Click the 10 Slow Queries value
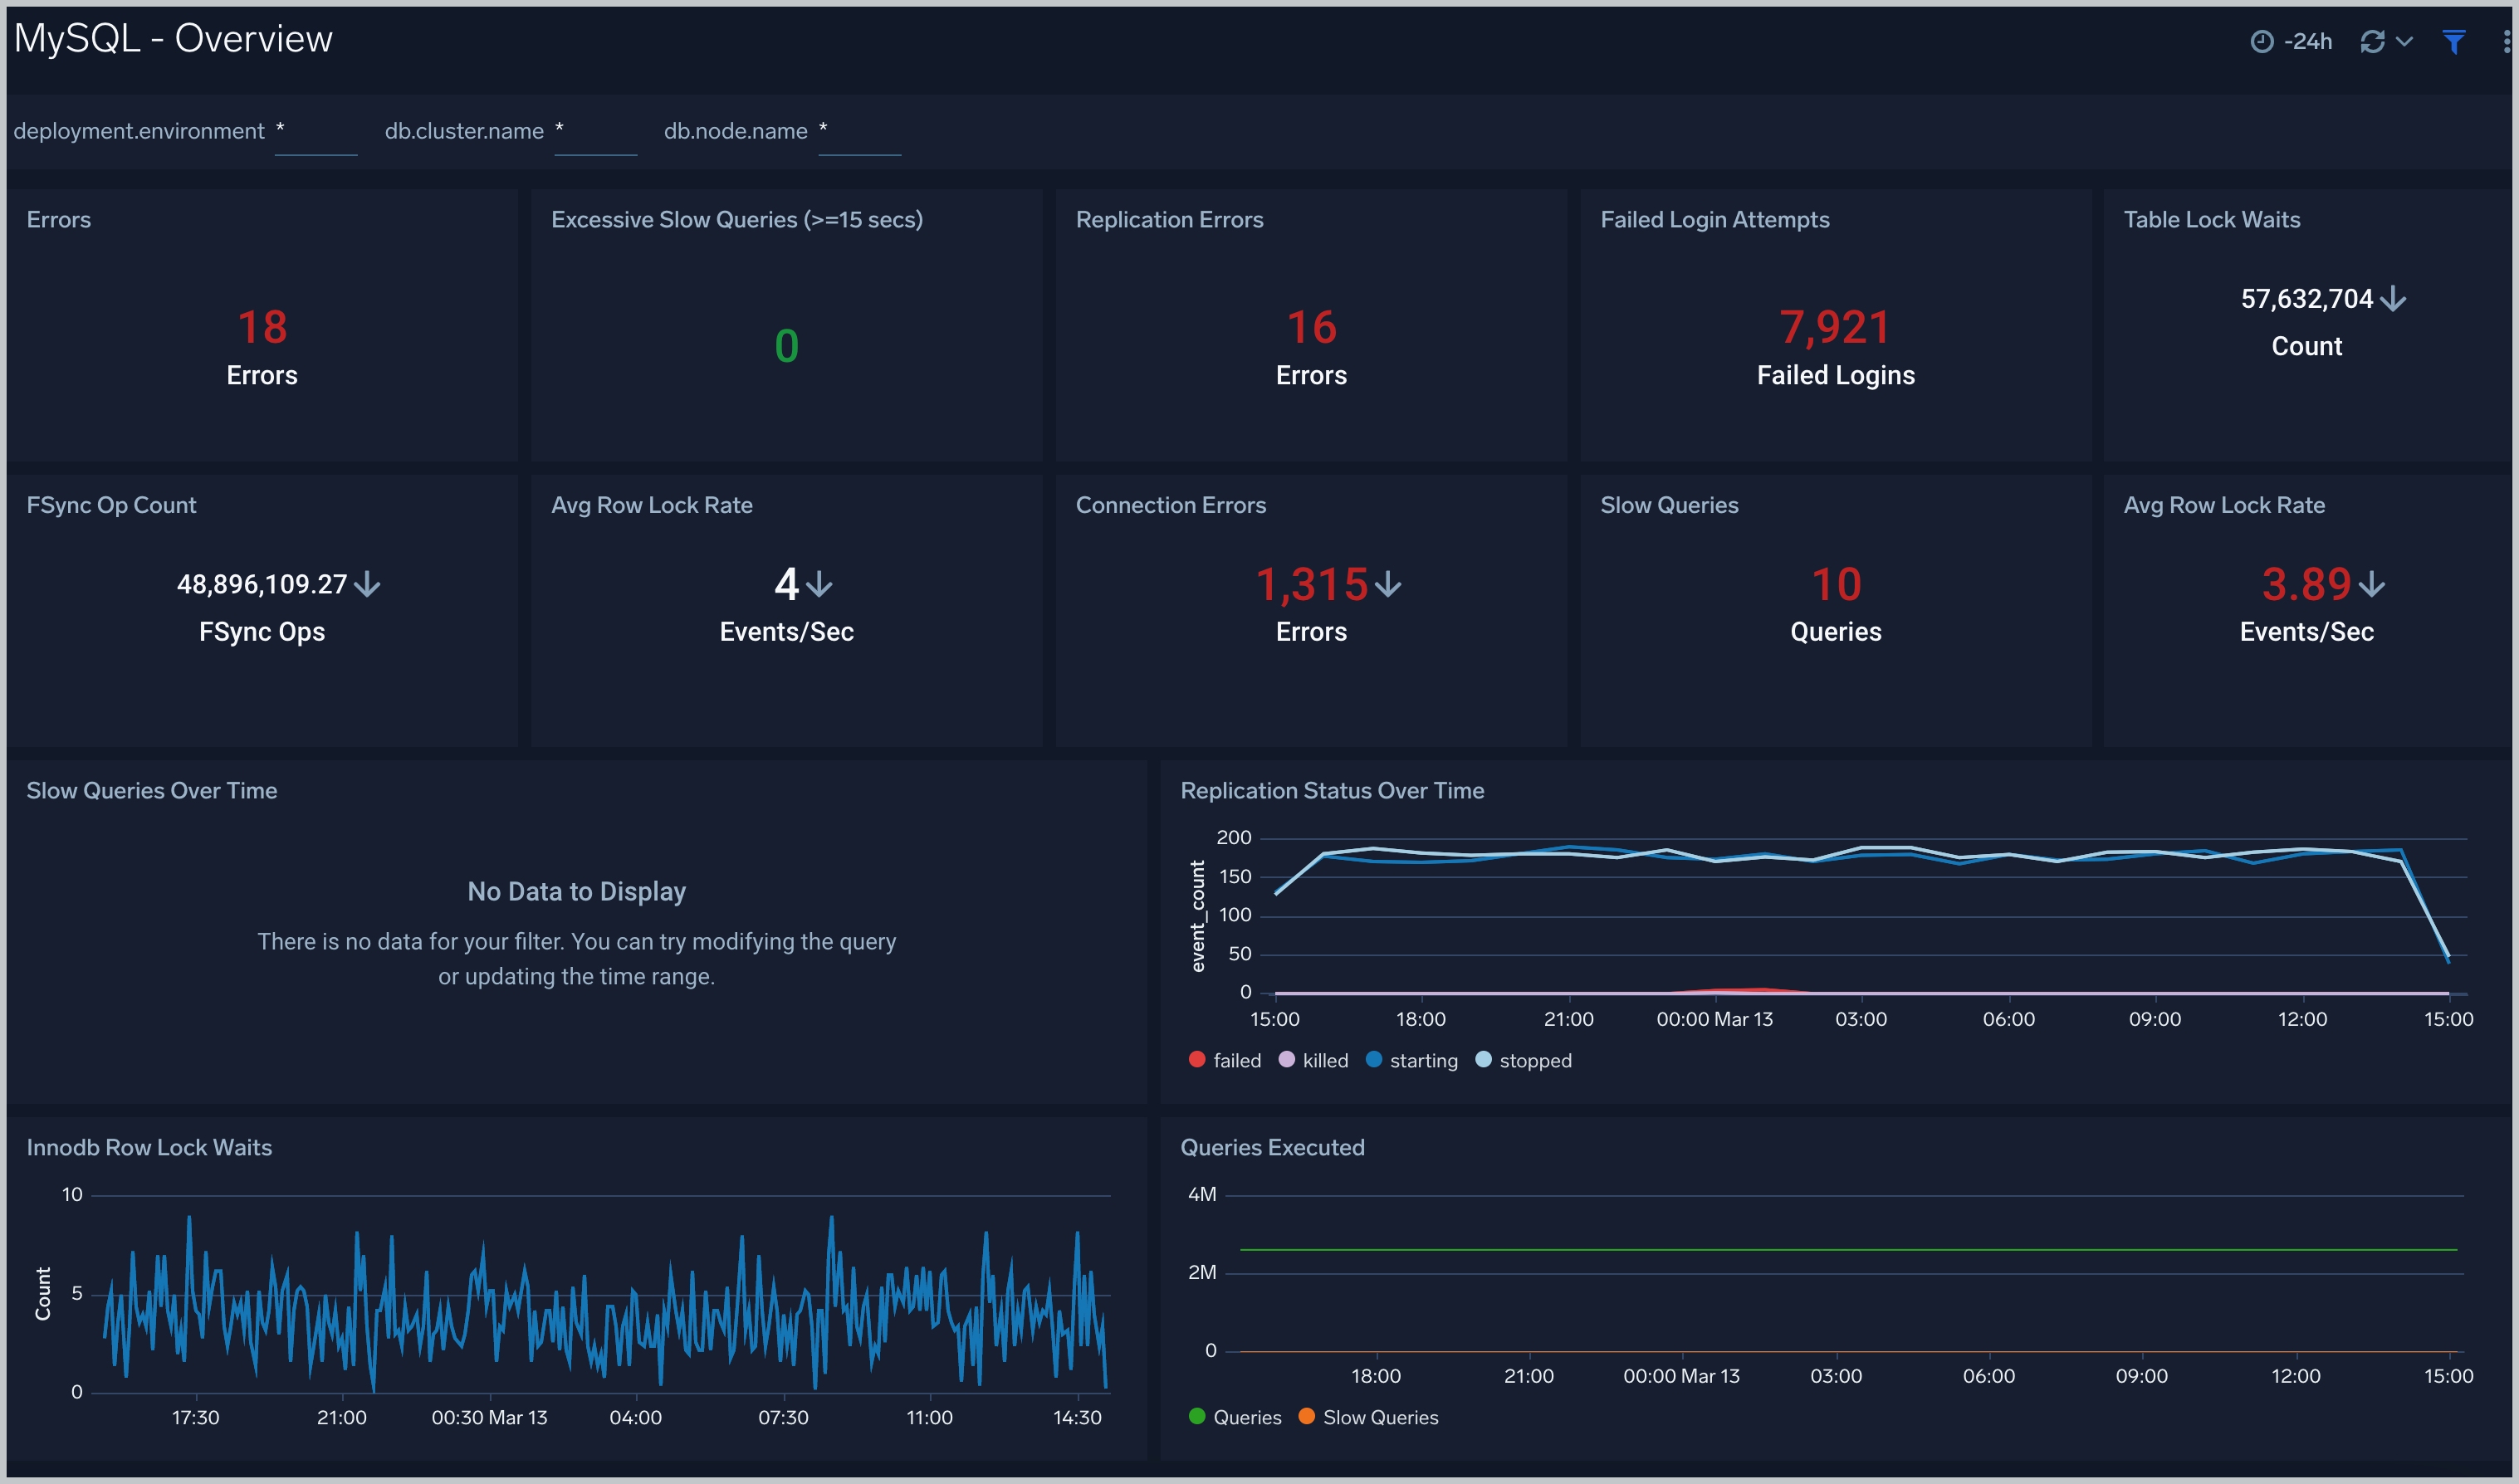Image resolution: width=2519 pixels, height=1484 pixels. tap(1836, 584)
